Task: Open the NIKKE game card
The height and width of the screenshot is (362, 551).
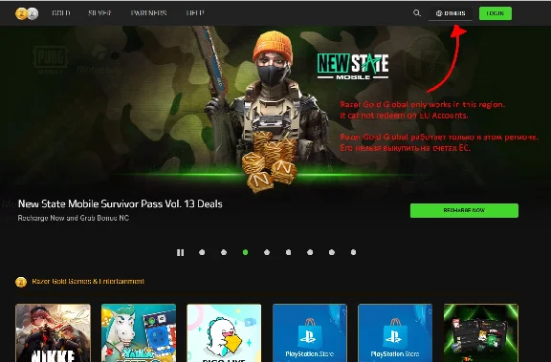Action: point(53,333)
